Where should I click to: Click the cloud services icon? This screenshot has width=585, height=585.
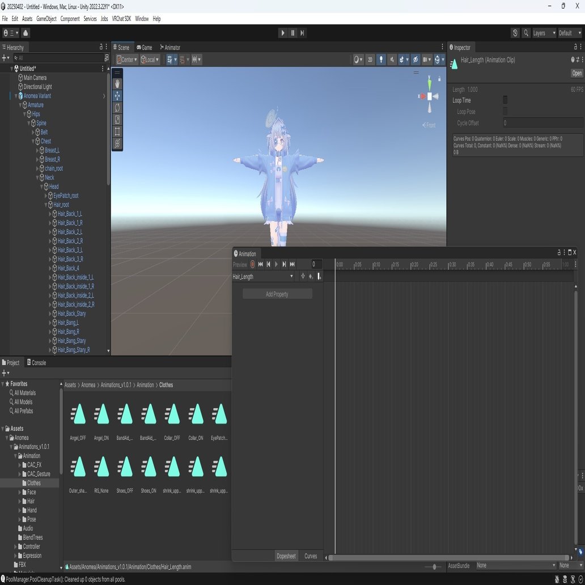(x=26, y=33)
